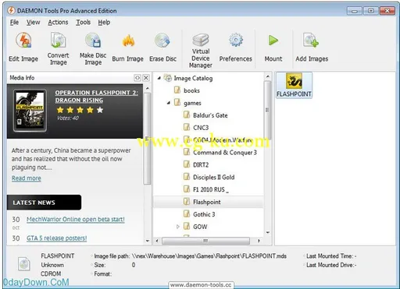Open MechWarrior Online open beta news link

click(x=76, y=219)
